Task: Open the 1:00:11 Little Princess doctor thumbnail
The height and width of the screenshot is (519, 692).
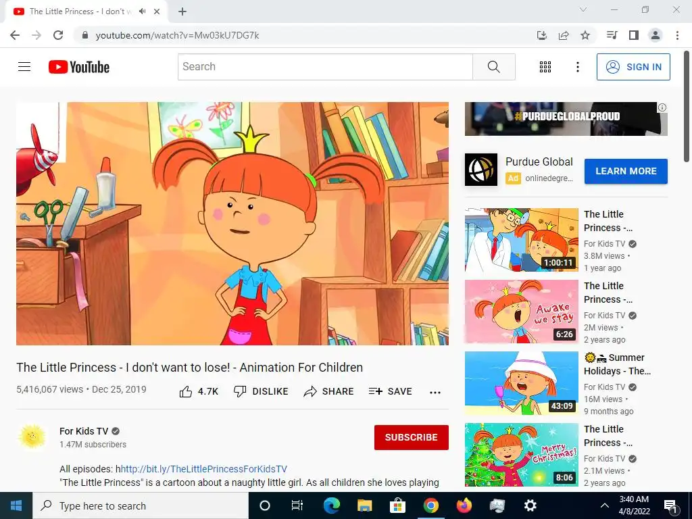Action: coord(521,240)
